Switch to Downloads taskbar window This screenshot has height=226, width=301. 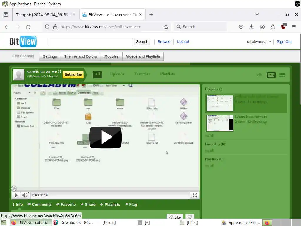73,222
